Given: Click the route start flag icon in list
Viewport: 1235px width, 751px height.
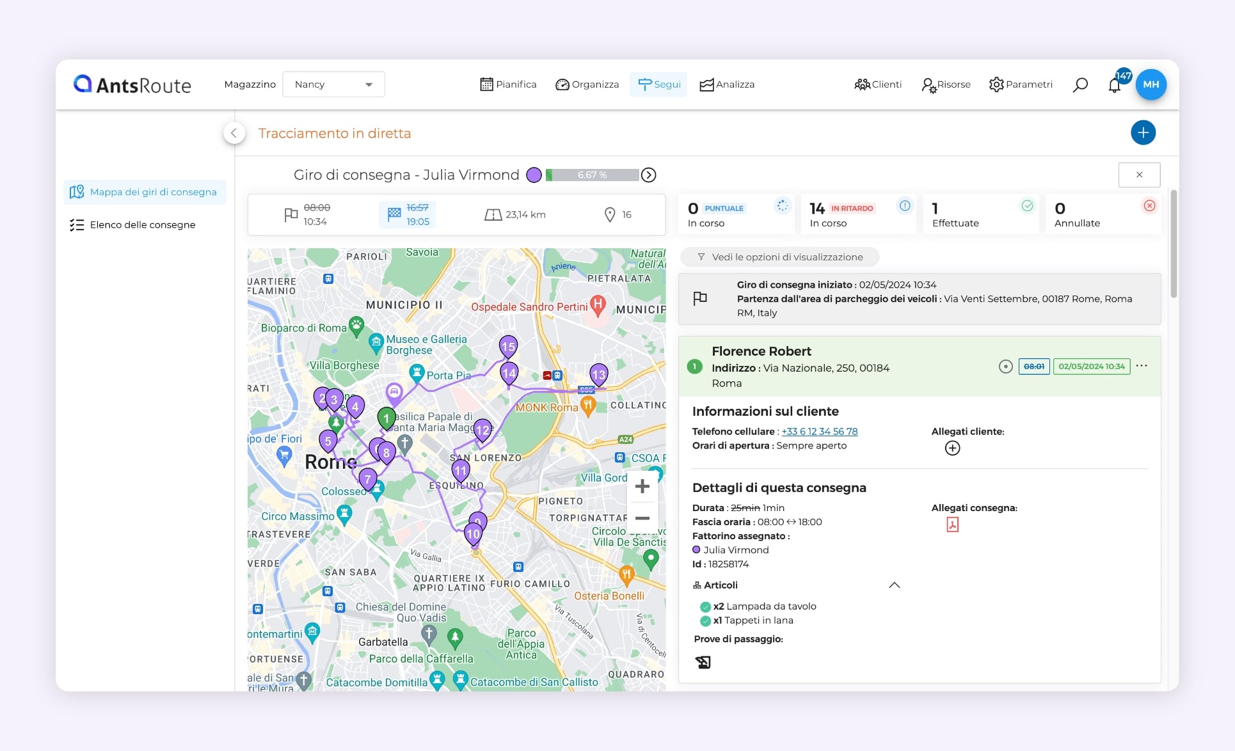Looking at the screenshot, I should pyautogui.click(x=700, y=298).
